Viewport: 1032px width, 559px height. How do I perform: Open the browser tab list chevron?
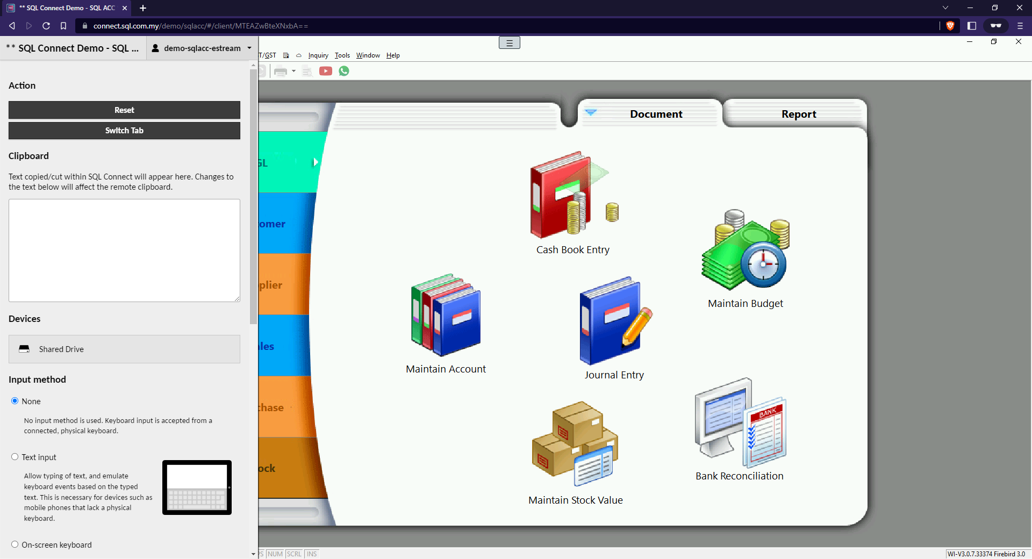(x=944, y=8)
